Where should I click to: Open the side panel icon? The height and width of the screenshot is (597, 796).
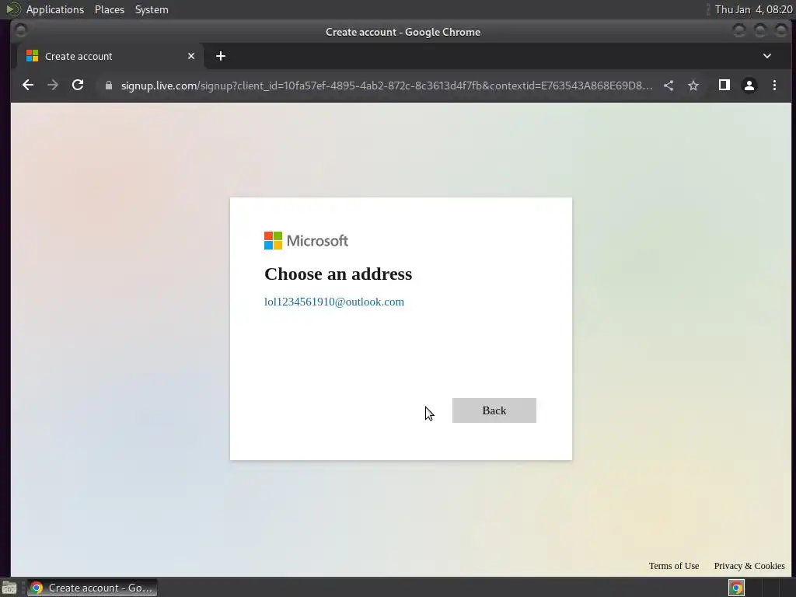click(724, 86)
